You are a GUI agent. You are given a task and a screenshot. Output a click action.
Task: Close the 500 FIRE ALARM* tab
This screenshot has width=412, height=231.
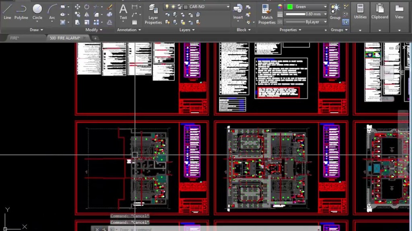[x=84, y=38]
